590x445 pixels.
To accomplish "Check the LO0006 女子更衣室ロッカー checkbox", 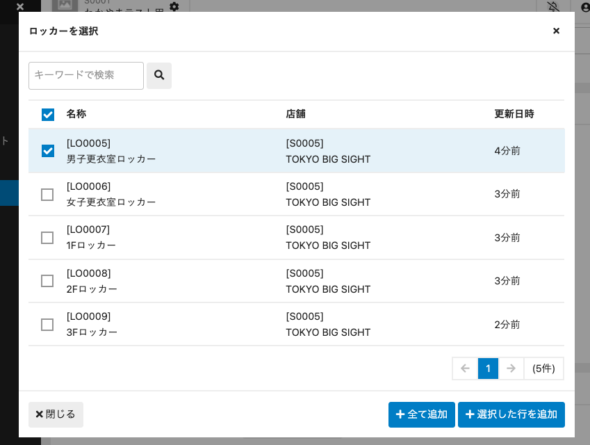I will [x=47, y=195].
